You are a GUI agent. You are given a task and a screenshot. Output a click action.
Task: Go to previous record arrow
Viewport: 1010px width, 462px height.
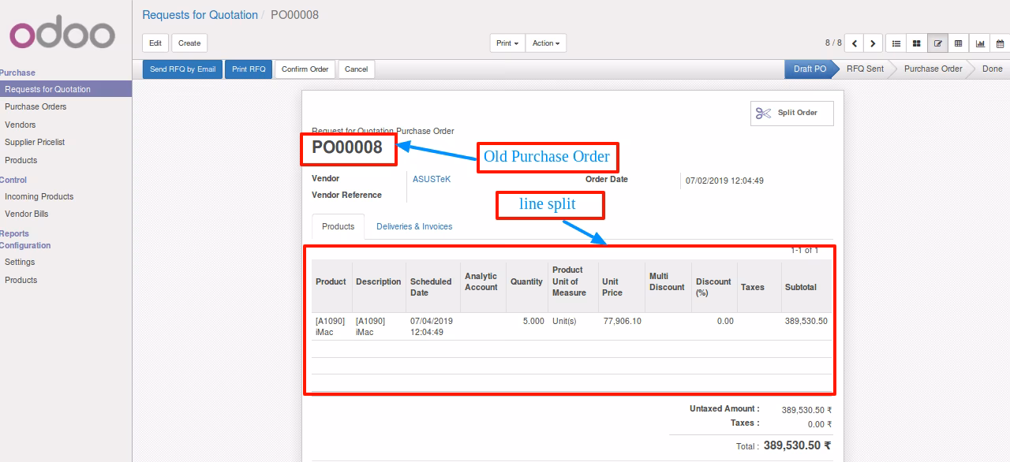tap(854, 43)
